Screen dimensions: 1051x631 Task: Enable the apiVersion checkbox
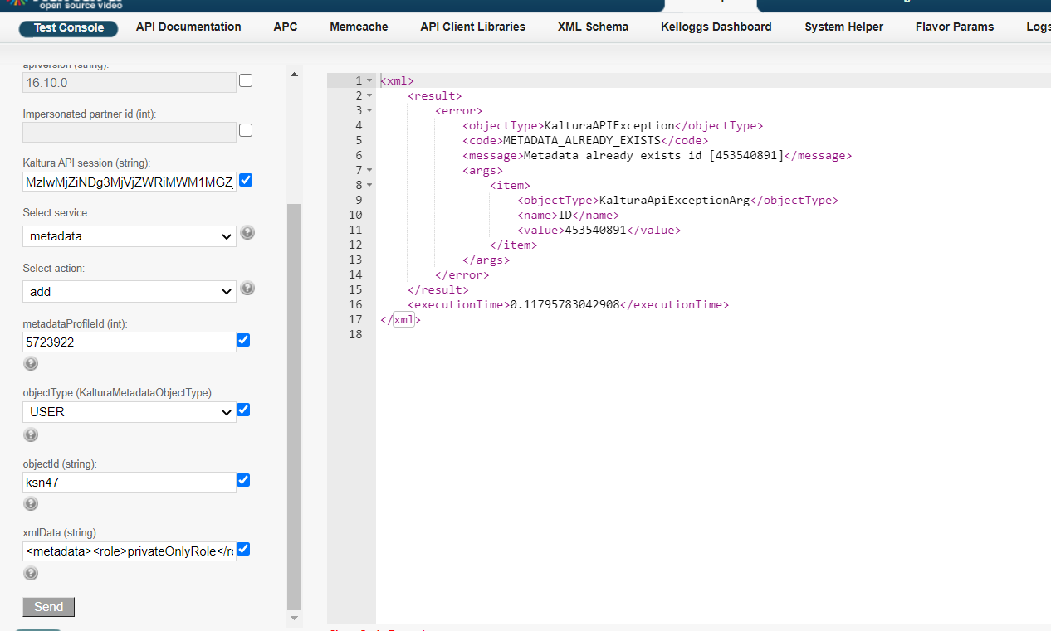click(246, 81)
